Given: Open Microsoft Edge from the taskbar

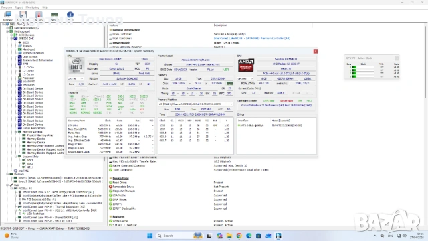Looking at the screenshot, I should (249, 236).
